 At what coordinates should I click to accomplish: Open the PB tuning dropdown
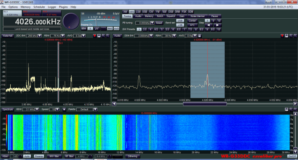[152, 23]
